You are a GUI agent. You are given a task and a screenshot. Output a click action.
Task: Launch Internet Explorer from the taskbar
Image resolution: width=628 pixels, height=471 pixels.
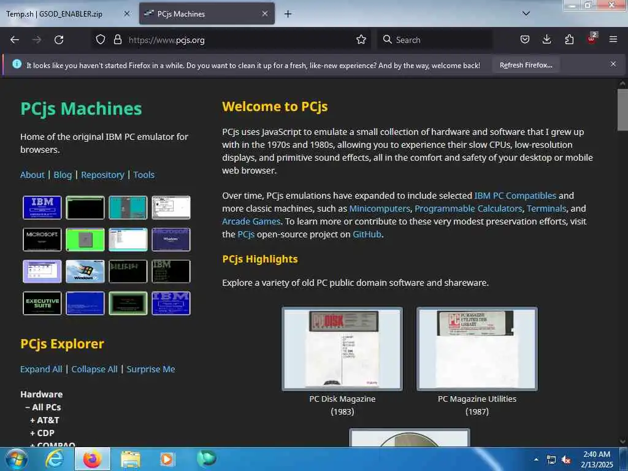coord(54,459)
